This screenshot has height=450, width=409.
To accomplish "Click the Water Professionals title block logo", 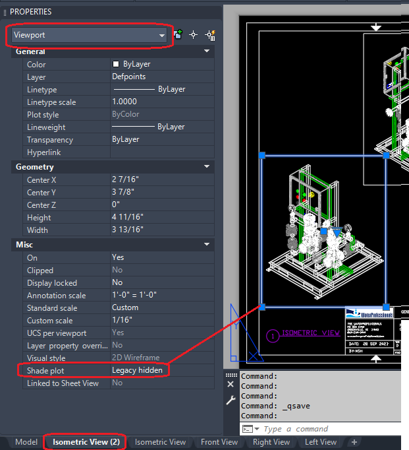I will [369, 313].
